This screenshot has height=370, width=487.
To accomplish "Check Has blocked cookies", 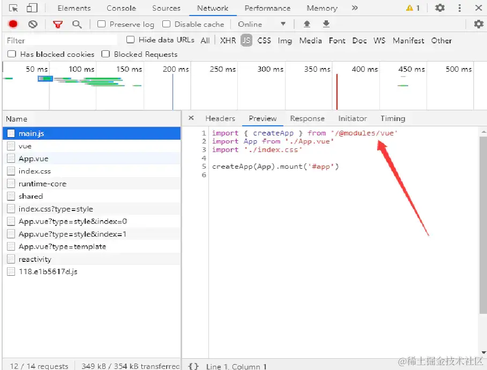I will (12, 54).
